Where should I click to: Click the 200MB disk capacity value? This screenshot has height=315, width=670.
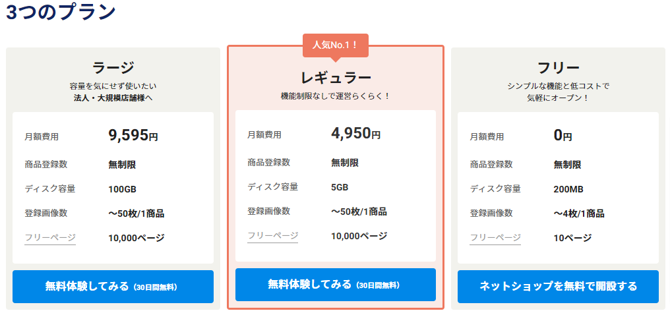click(x=568, y=189)
